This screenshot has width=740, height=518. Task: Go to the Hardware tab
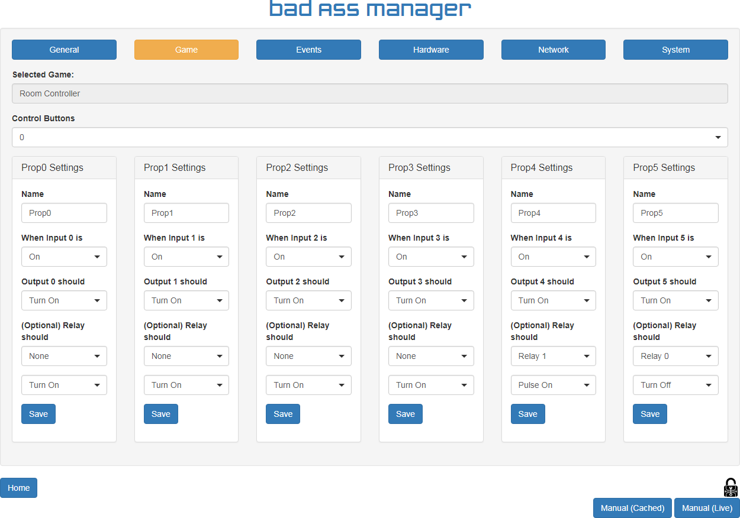[x=431, y=50]
